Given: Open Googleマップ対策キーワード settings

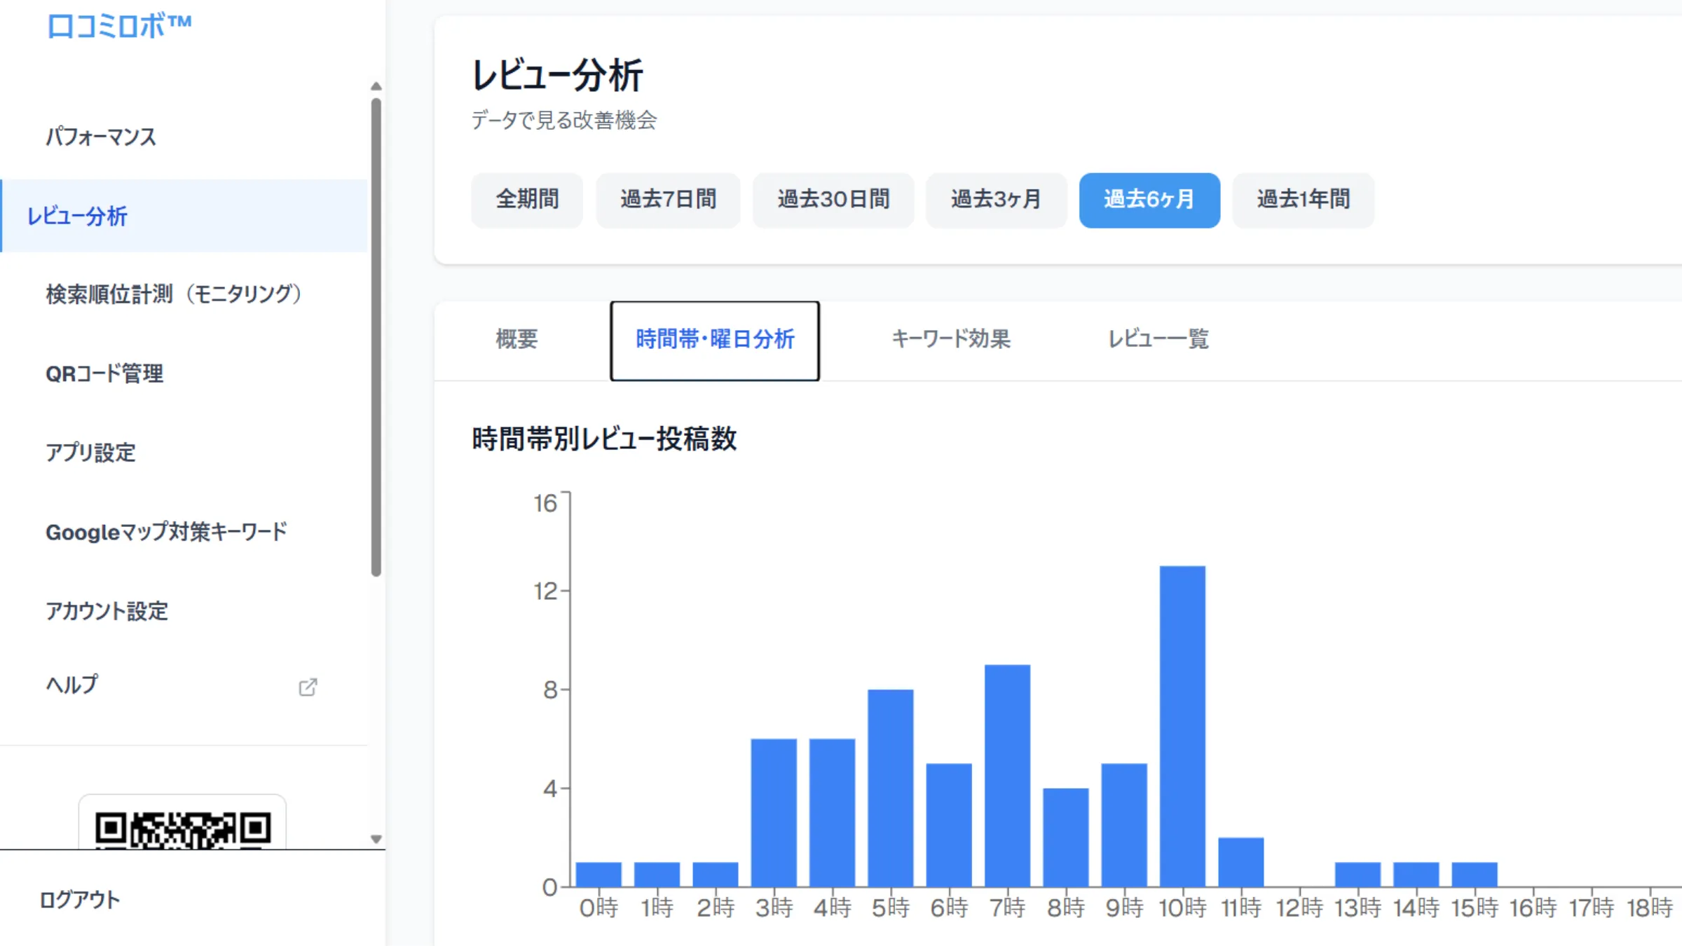Looking at the screenshot, I should [x=166, y=533].
